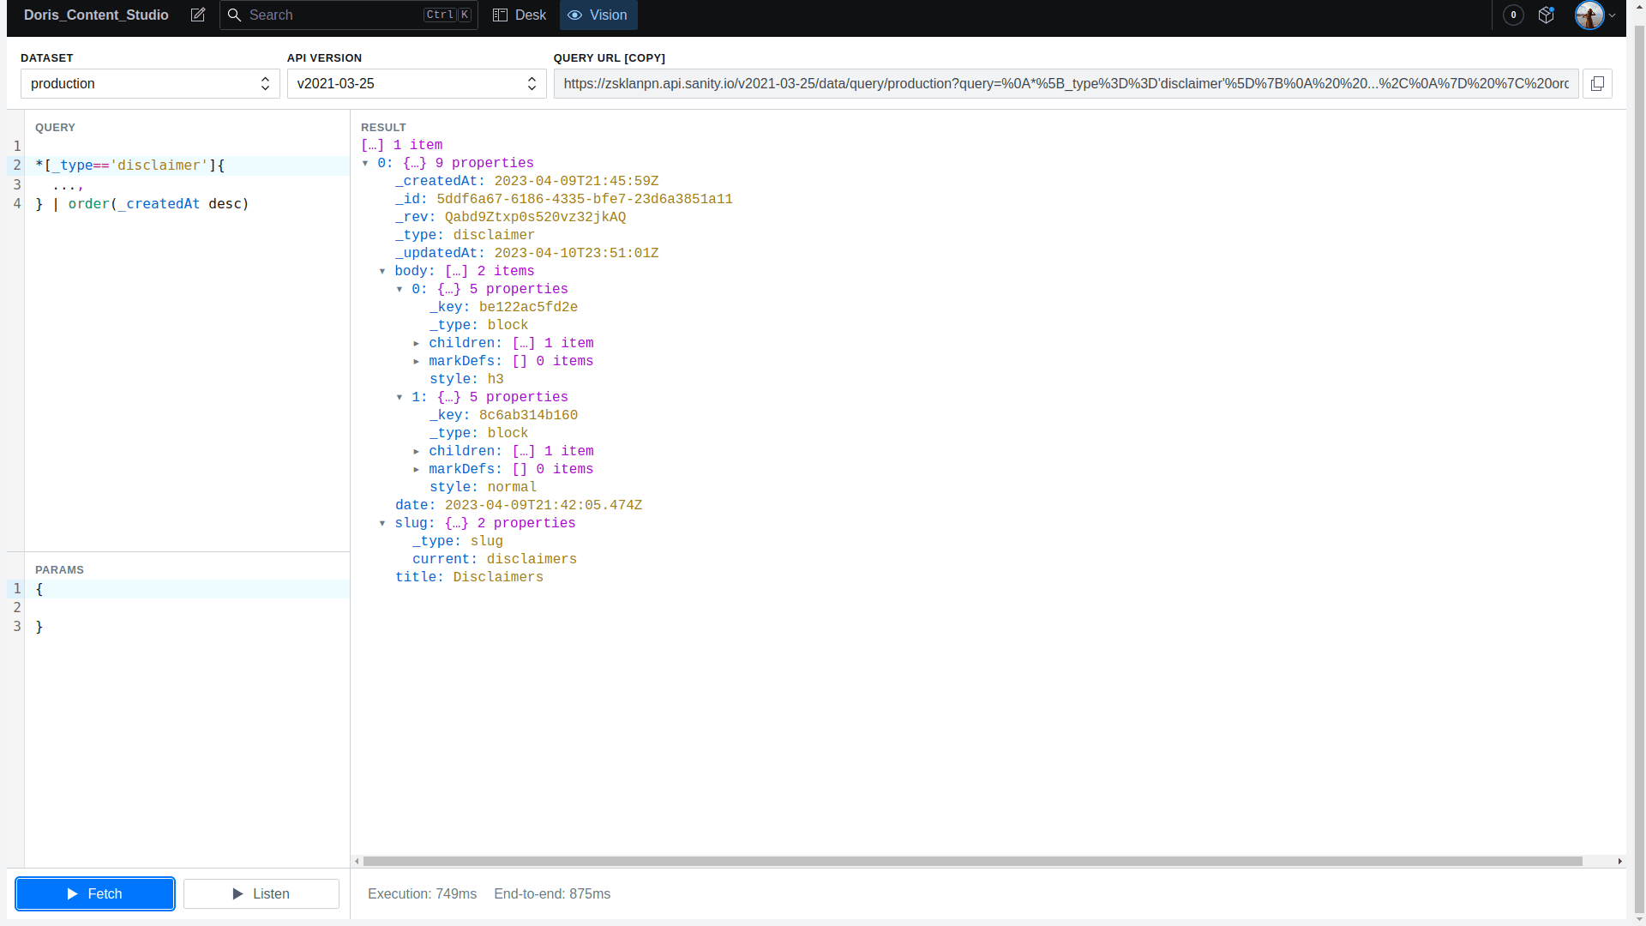1646x926 pixels.
Task: Click the search icon to open search
Action: coord(235,15)
